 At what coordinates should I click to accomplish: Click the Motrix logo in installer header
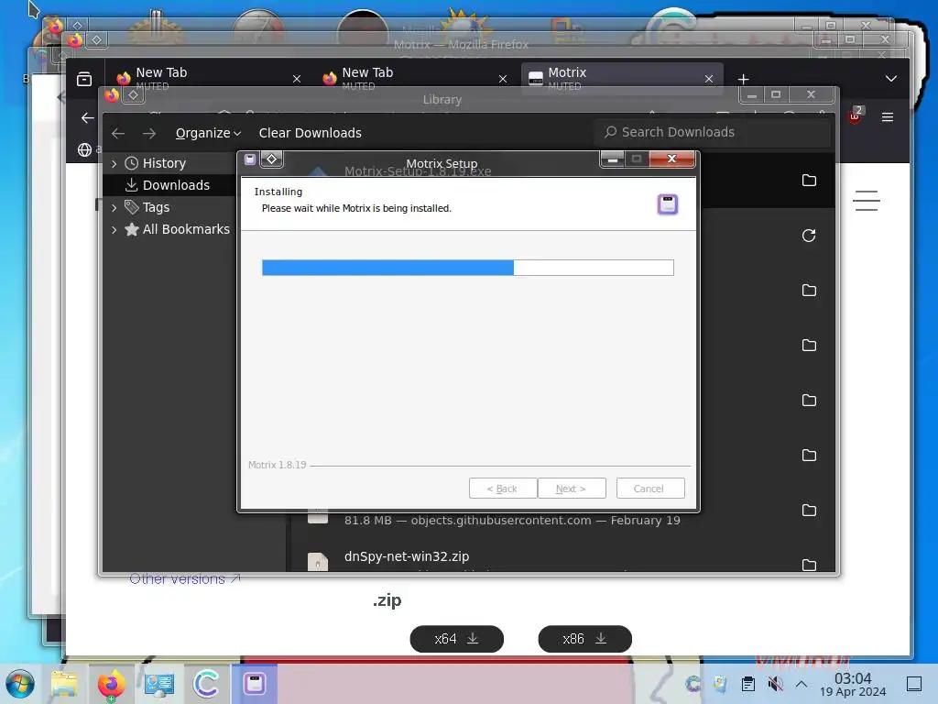(x=668, y=204)
